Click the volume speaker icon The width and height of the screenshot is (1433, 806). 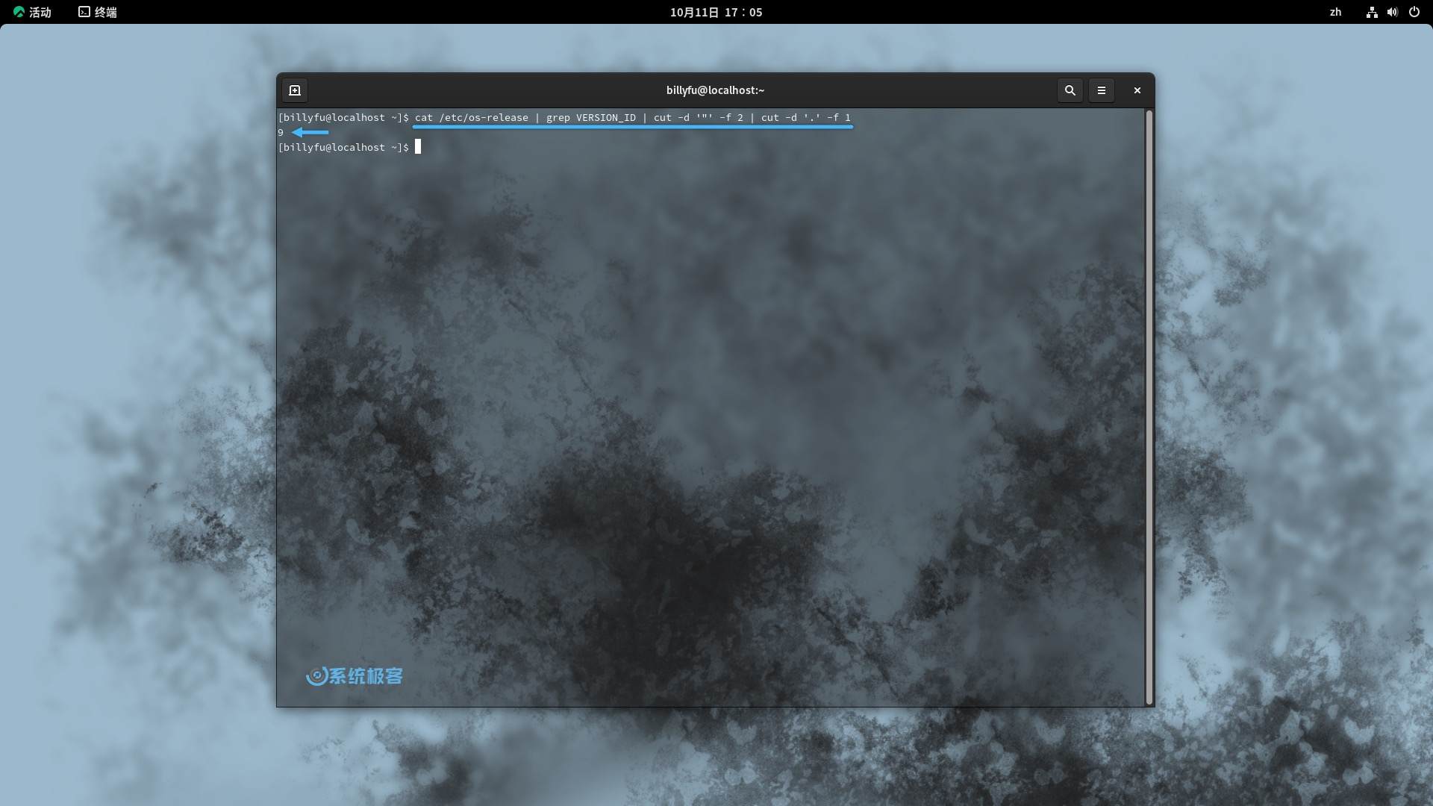(1393, 12)
